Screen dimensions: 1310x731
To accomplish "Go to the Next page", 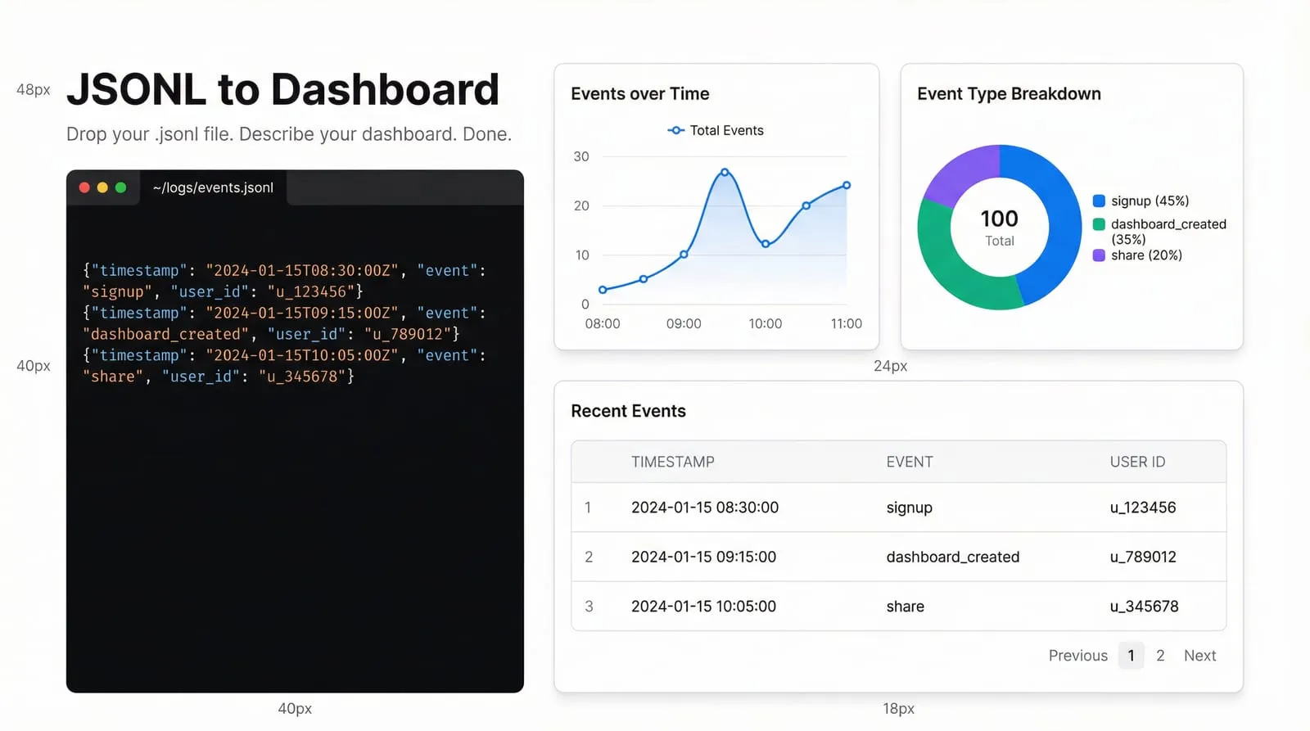I will click(x=1199, y=656).
